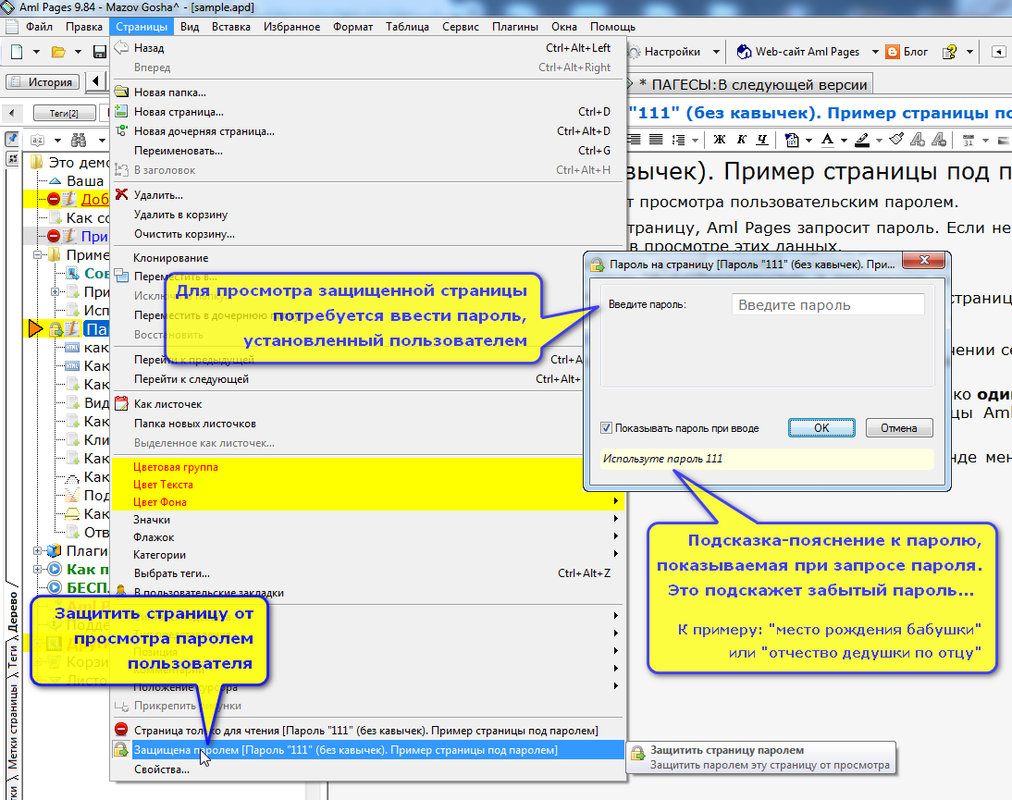Decrease font size with the A-minus icon
The width and height of the screenshot is (1012, 800).
pos(939,140)
